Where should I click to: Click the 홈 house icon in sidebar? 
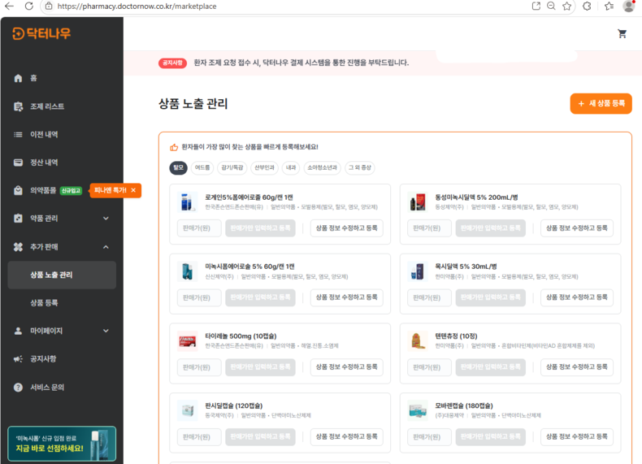tap(19, 78)
